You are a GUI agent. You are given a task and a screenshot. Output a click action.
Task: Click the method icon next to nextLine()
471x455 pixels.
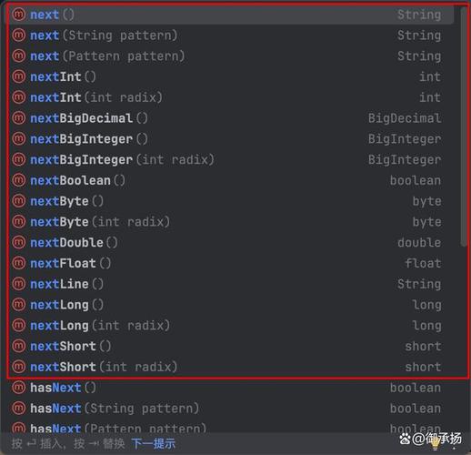coord(19,284)
